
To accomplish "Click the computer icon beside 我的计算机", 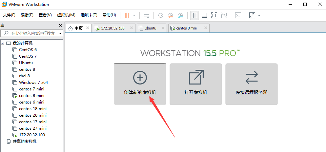I will (9, 43).
